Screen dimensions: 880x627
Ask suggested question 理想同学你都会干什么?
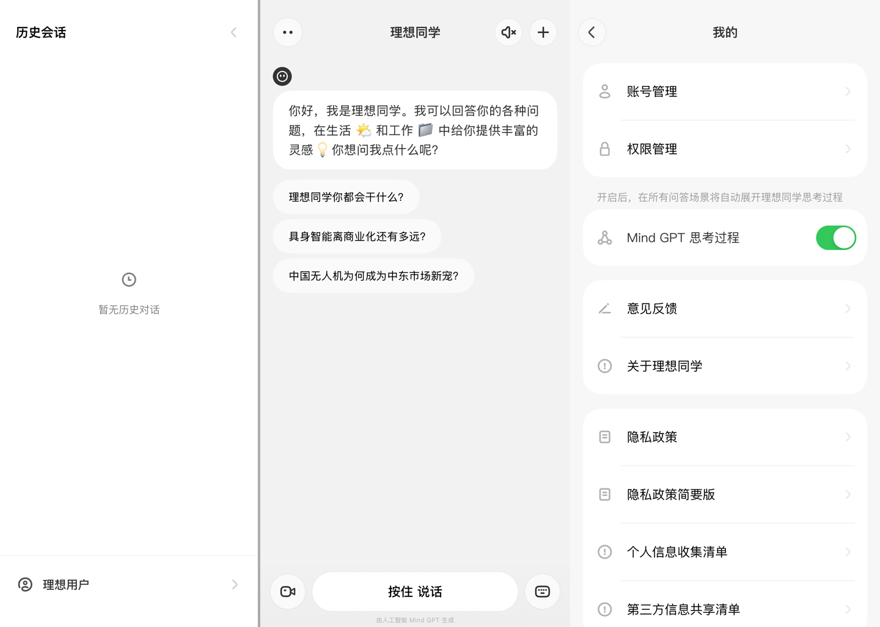point(346,197)
